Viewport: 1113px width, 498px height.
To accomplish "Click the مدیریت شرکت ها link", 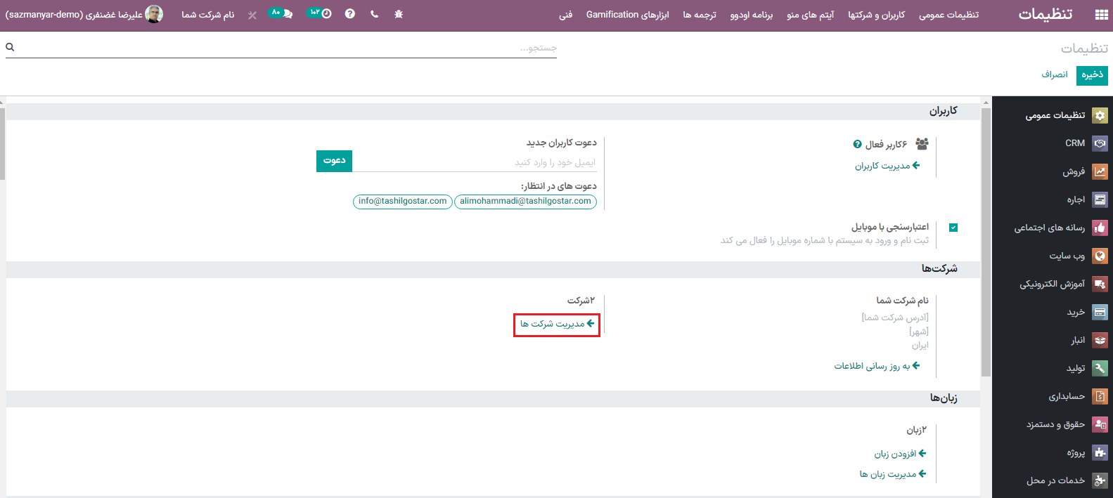I will tap(557, 324).
